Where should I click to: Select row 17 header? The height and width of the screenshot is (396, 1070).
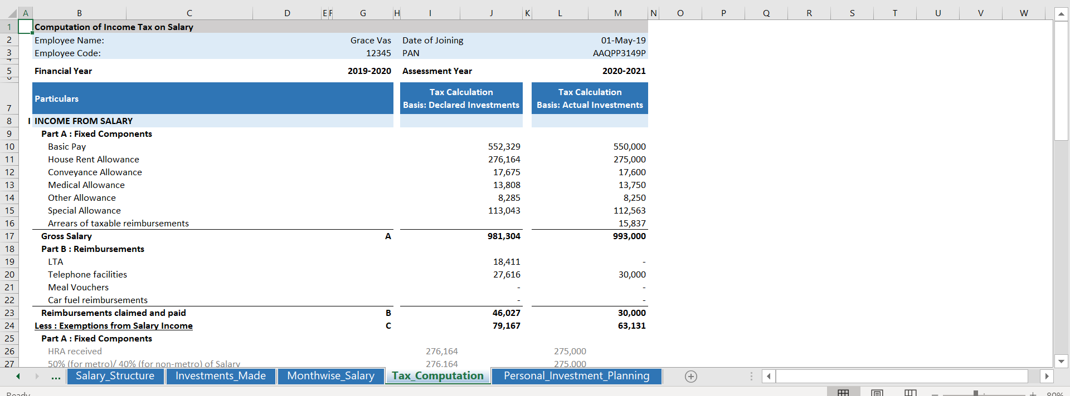9,236
